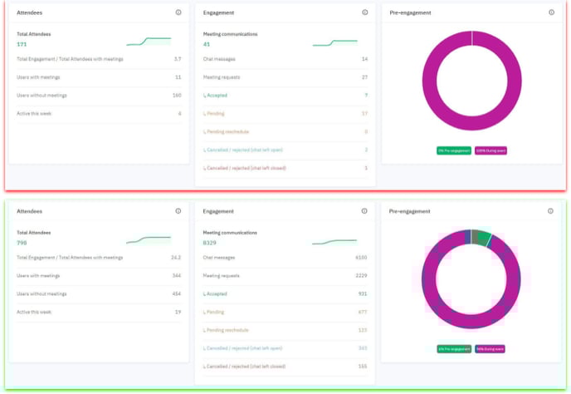Open info icon on Engagement card showing 41 communications
The height and width of the screenshot is (394, 571).
(365, 12)
